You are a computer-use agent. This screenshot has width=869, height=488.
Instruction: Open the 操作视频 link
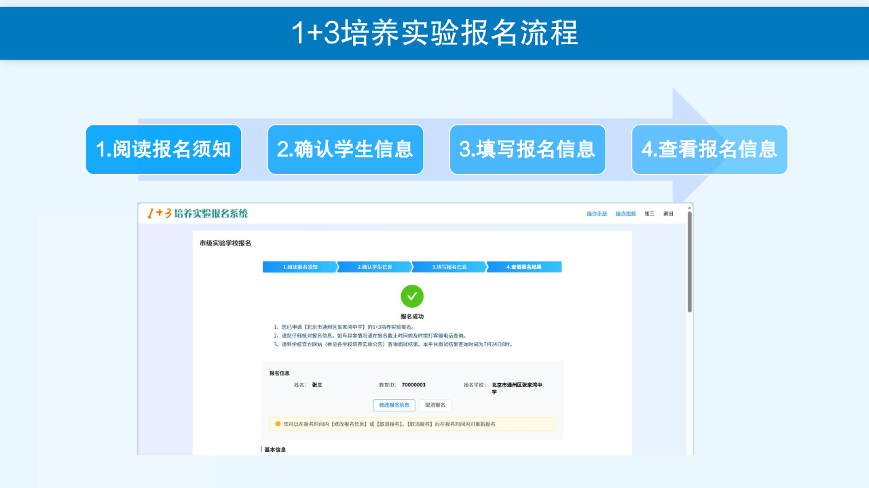pyautogui.click(x=626, y=213)
